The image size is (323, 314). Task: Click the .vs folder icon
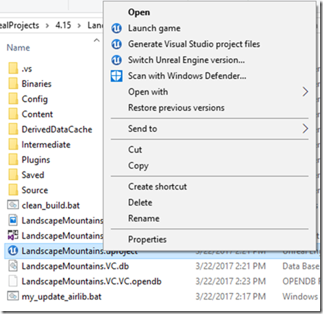(x=13, y=69)
